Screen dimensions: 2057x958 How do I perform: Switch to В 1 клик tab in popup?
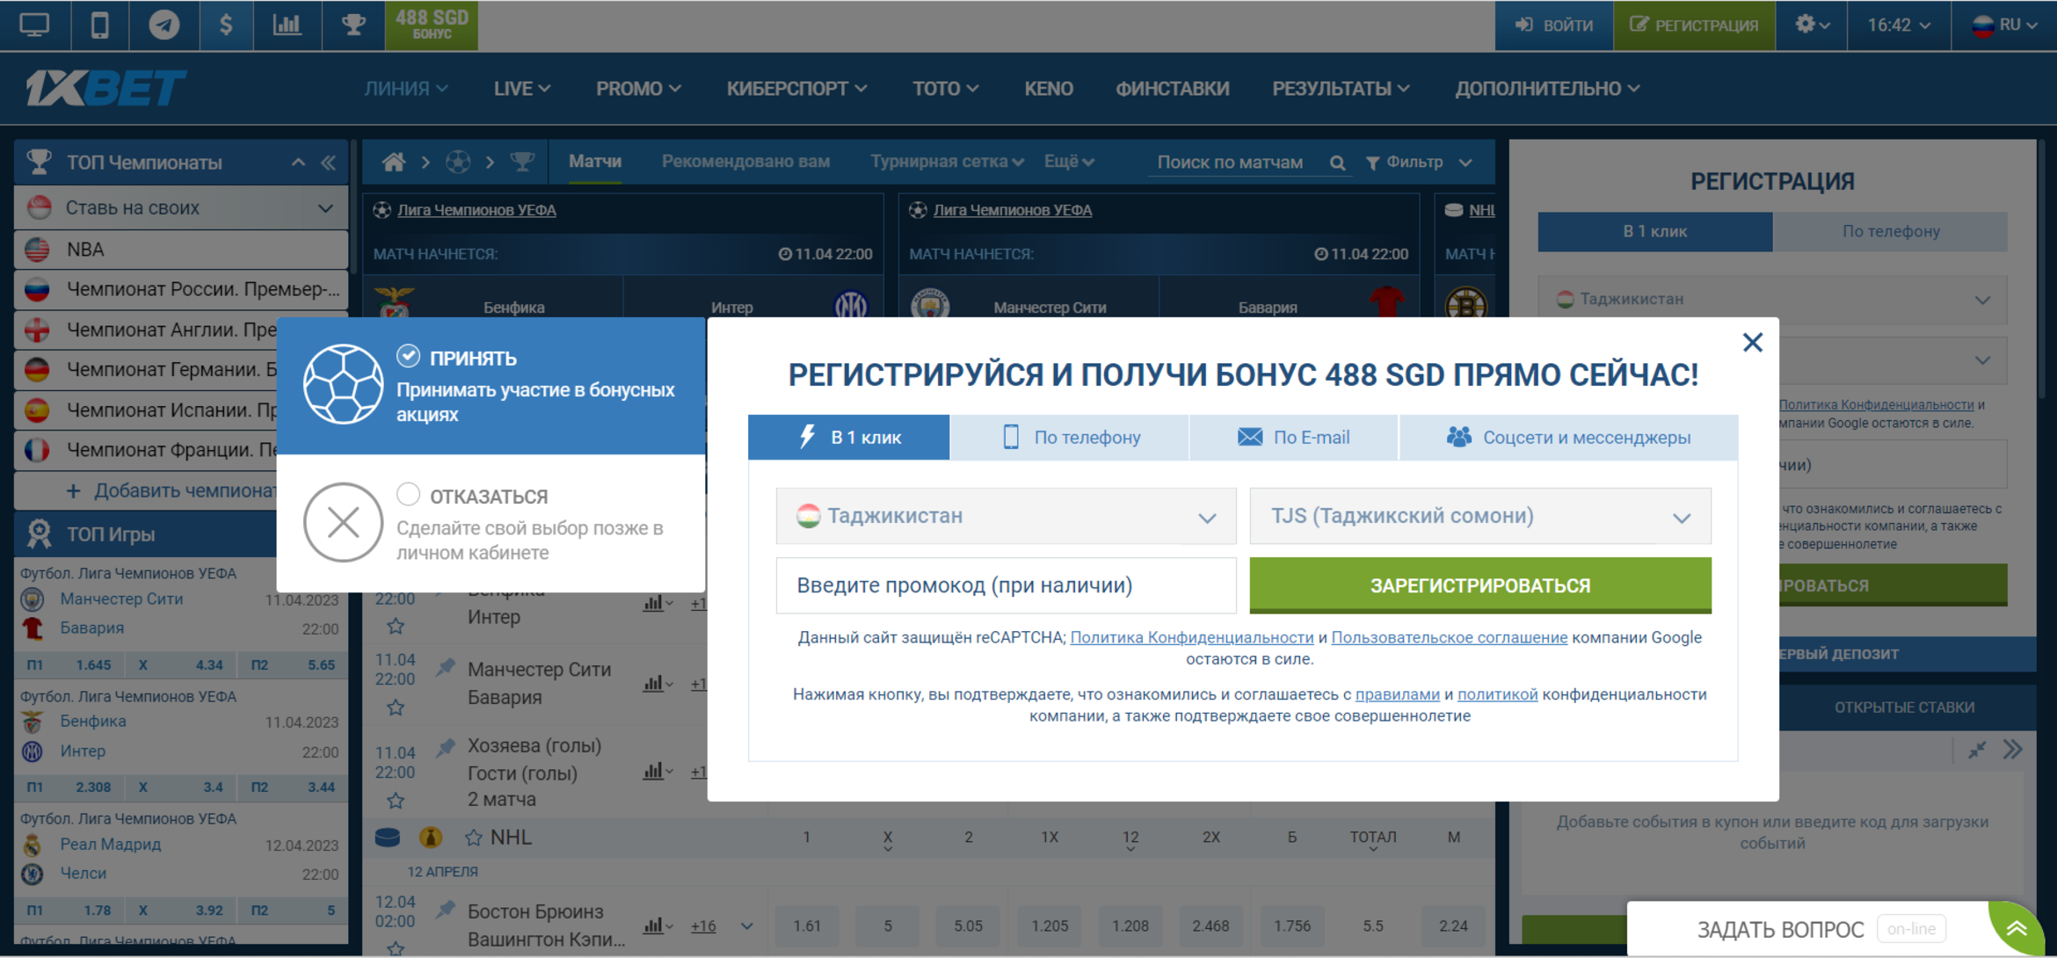tap(848, 437)
